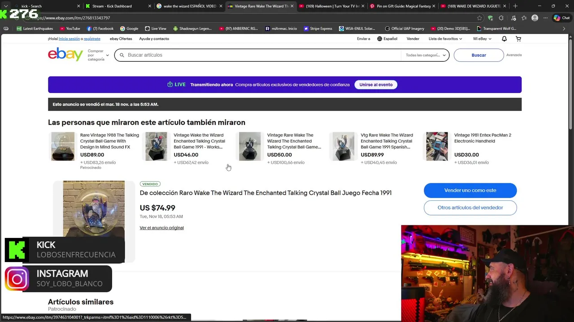Click Unirse al evento button
The width and height of the screenshot is (574, 322).
click(x=376, y=85)
